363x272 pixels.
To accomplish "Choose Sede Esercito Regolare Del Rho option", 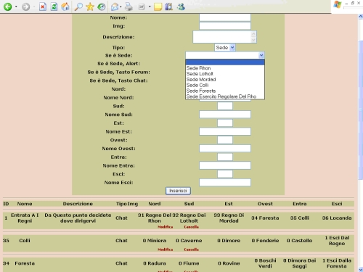I will click(225, 96).
